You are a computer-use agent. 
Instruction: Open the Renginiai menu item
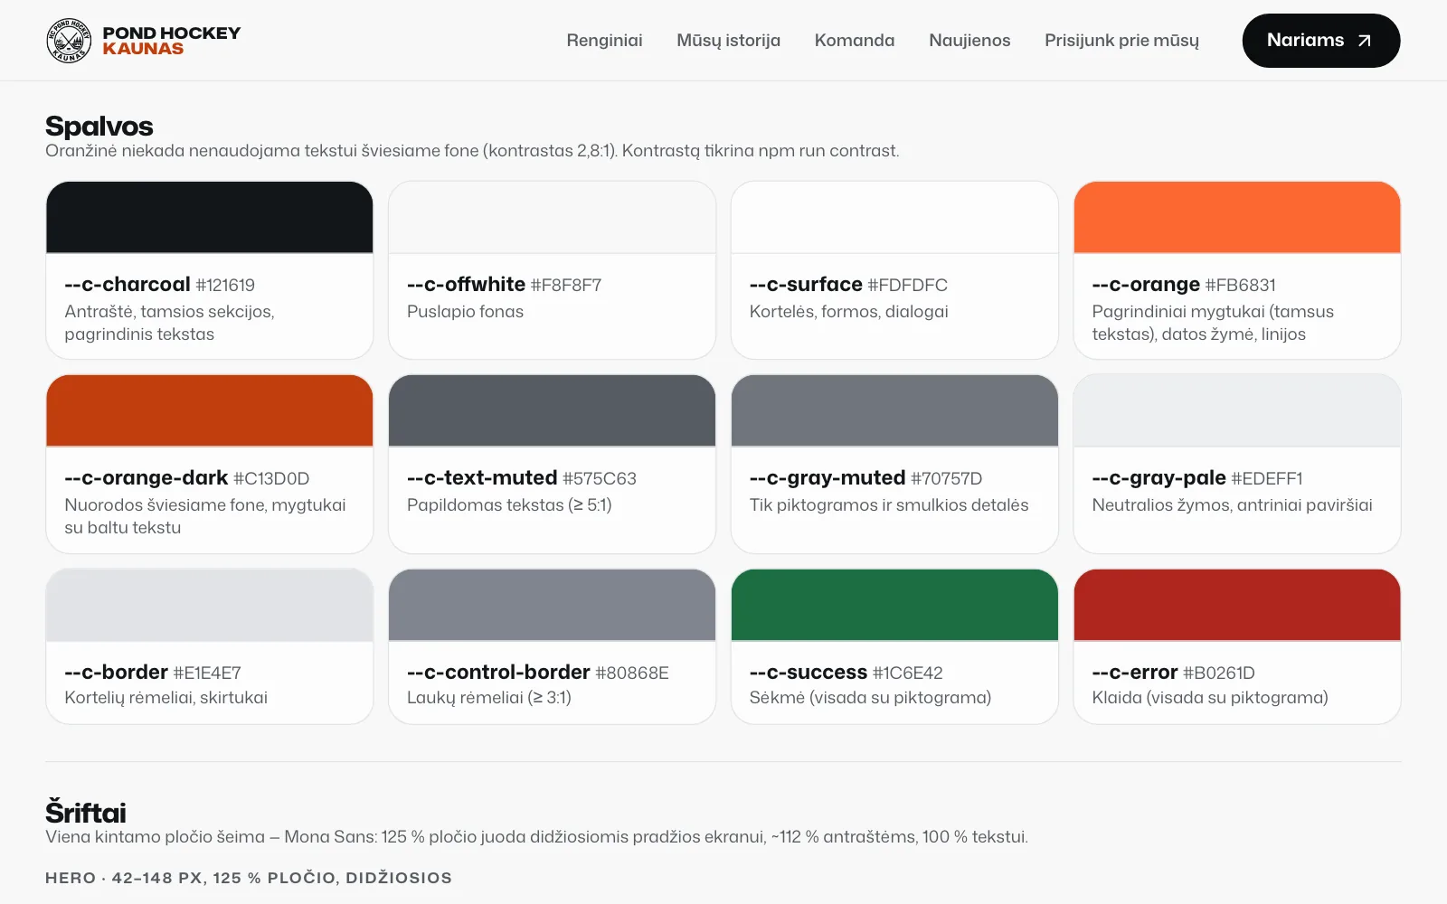pyautogui.click(x=604, y=41)
